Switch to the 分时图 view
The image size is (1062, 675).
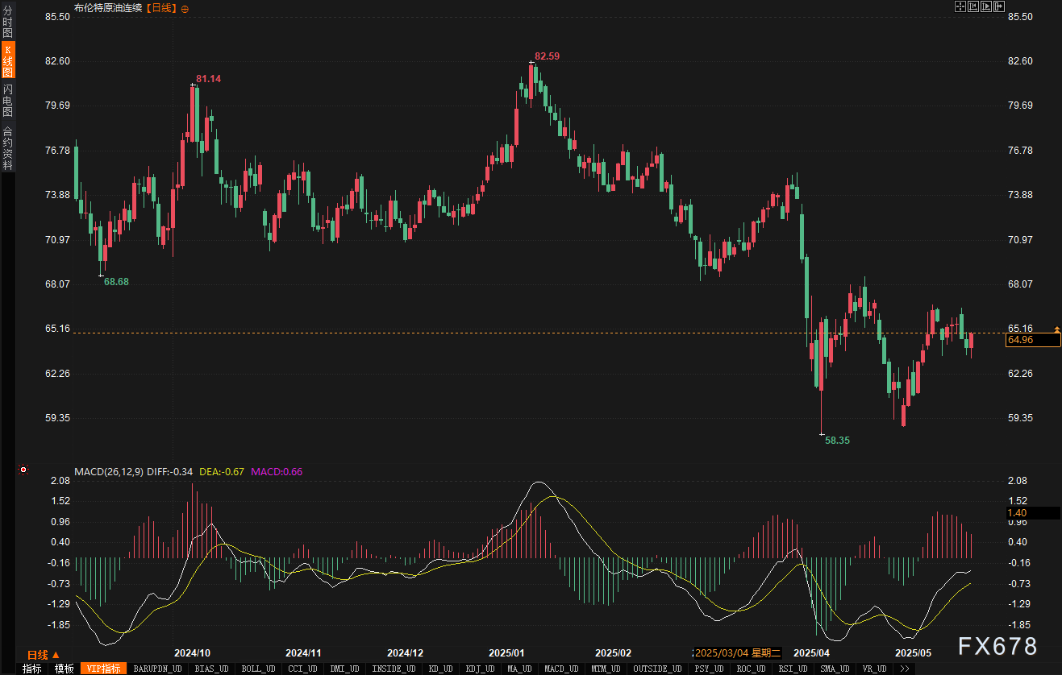point(7,22)
